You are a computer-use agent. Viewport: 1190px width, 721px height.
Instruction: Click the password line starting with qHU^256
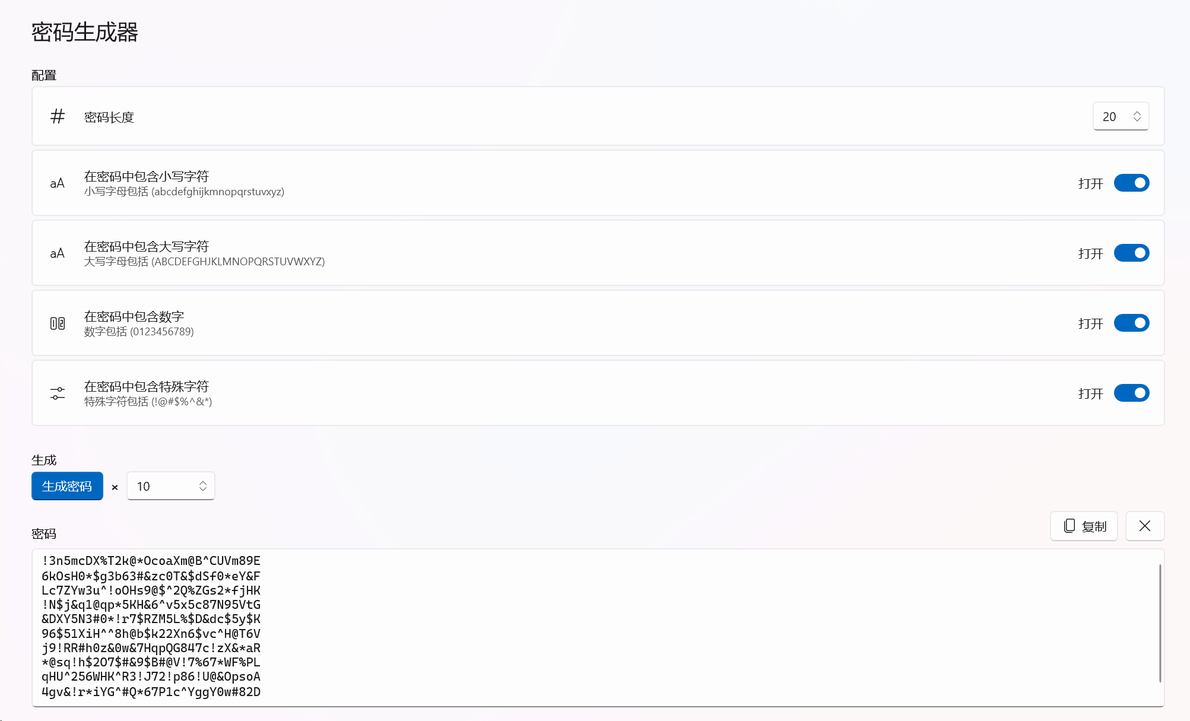151,676
